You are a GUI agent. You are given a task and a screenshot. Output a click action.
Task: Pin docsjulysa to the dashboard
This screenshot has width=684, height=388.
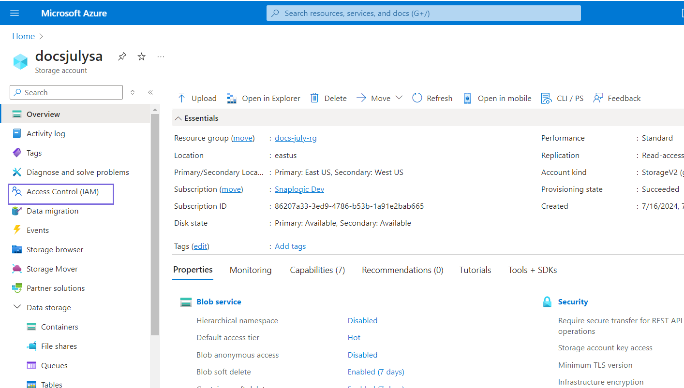pos(122,57)
